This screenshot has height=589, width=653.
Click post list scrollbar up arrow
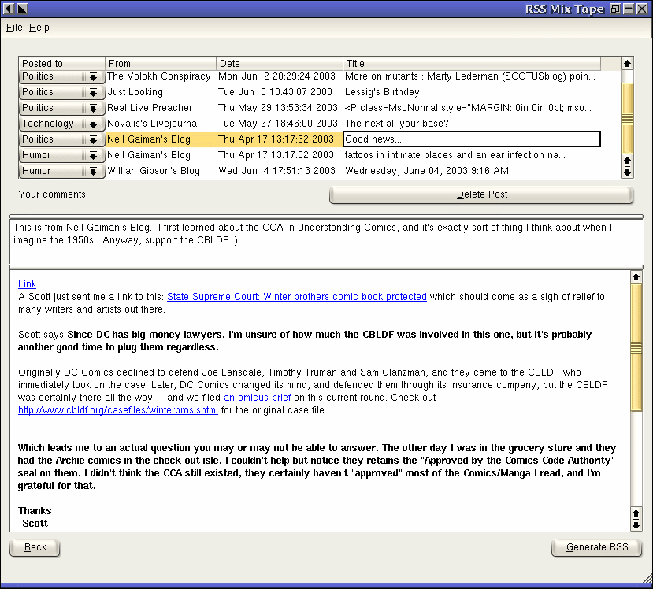[627, 64]
